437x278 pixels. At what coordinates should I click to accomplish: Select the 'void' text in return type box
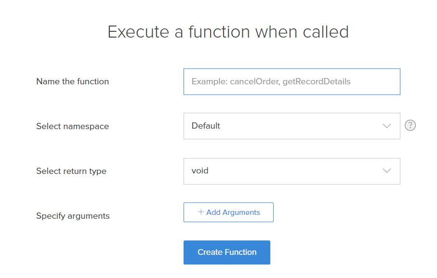(200, 171)
